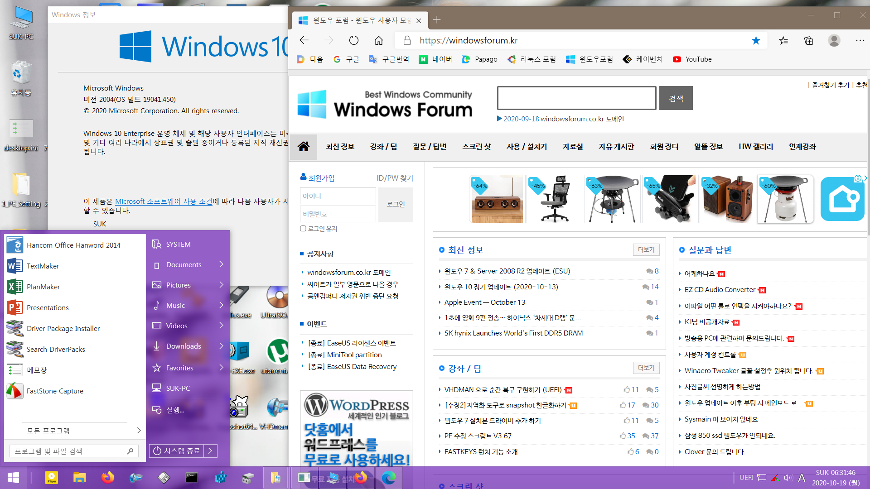Open the 스크린 샷 menu

click(x=477, y=146)
